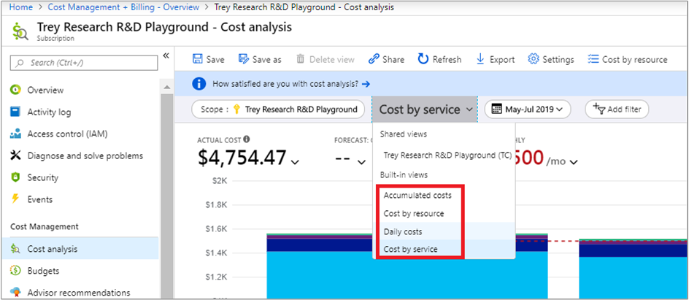This screenshot has height=300, width=689.
Task: Open Cost by resource toolbar item
Action: point(593,60)
